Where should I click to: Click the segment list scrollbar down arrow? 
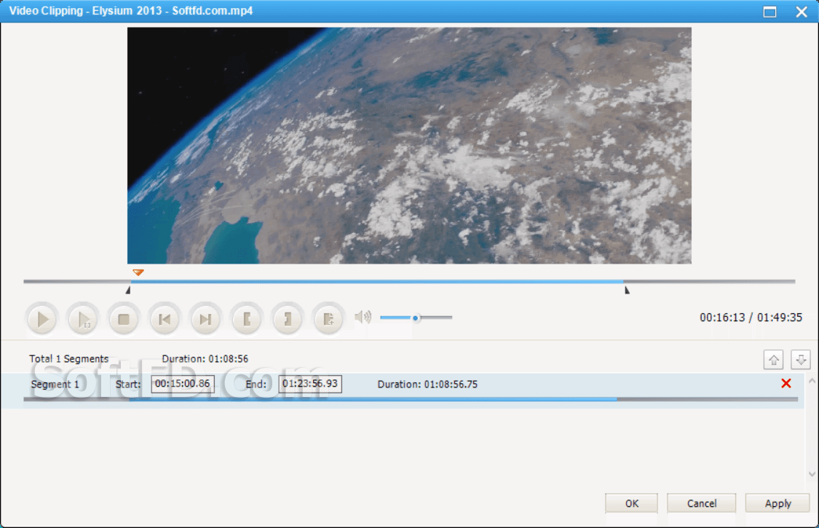pyautogui.click(x=812, y=473)
